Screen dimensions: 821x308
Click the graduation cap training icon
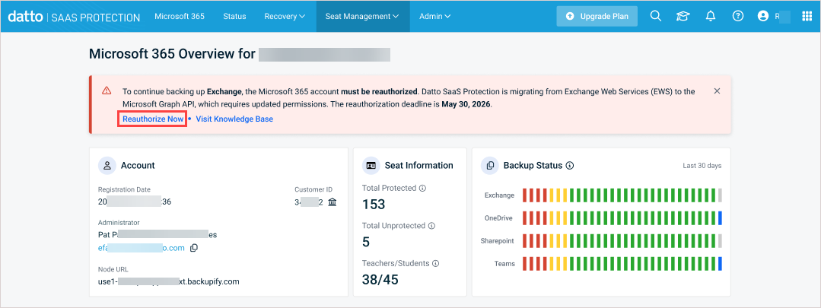(x=683, y=16)
